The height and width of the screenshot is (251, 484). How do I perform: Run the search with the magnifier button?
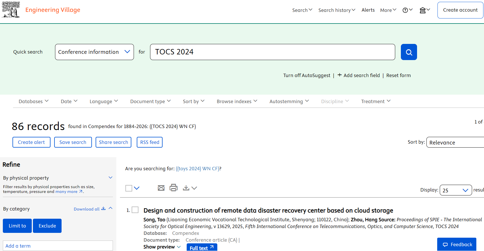(409, 52)
